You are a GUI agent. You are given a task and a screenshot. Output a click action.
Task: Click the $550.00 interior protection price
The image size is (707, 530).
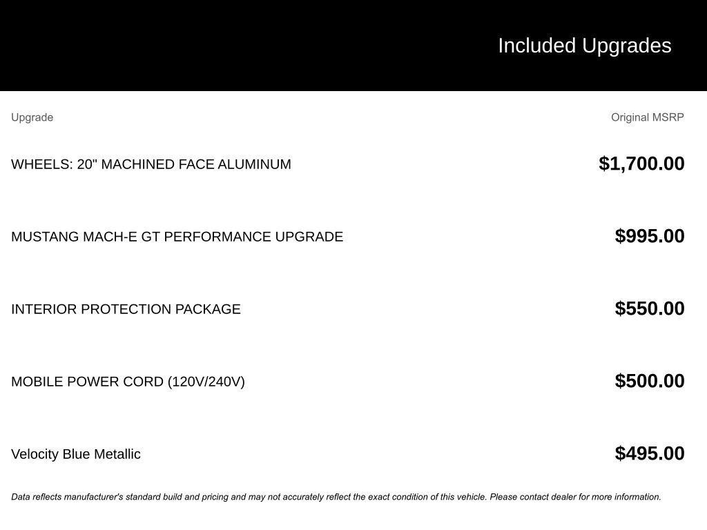click(x=650, y=308)
